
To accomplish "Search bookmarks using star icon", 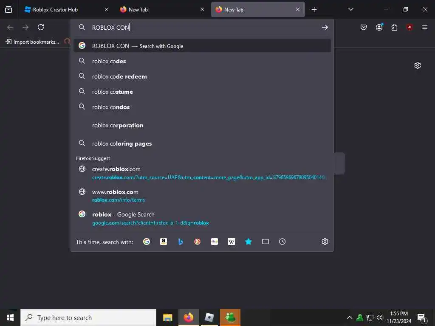I will (x=248, y=242).
